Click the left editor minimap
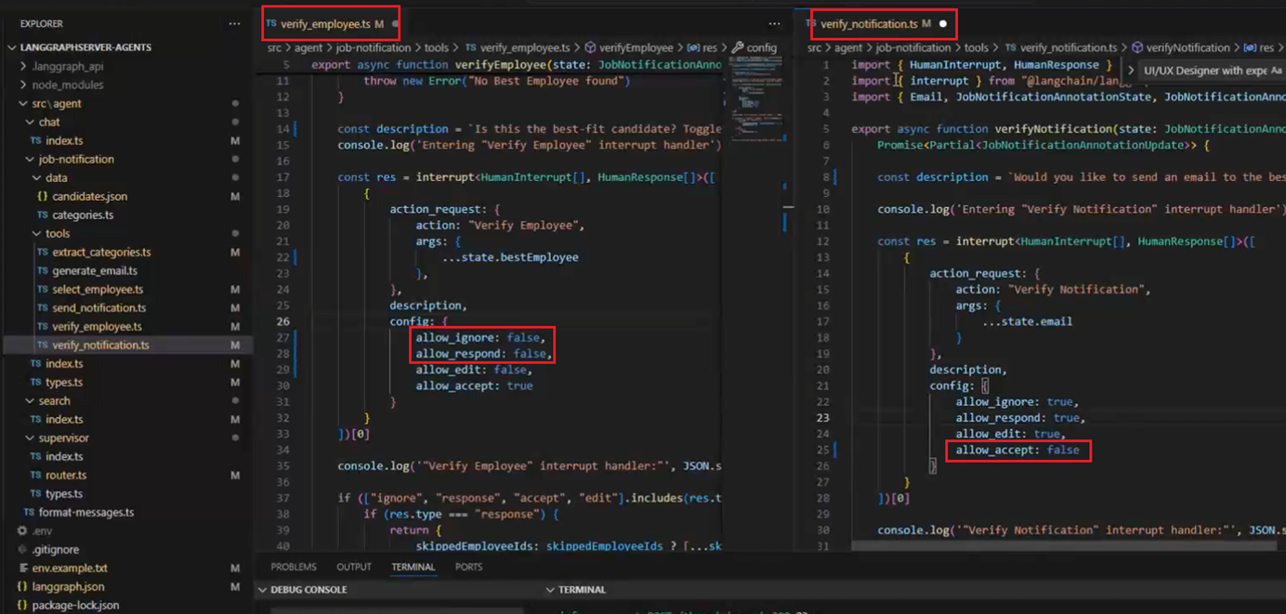The height and width of the screenshot is (614, 1286). click(x=755, y=100)
